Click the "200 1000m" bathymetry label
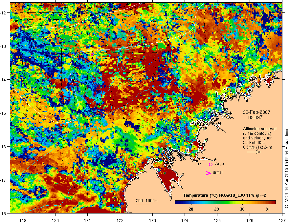 coord(147,201)
